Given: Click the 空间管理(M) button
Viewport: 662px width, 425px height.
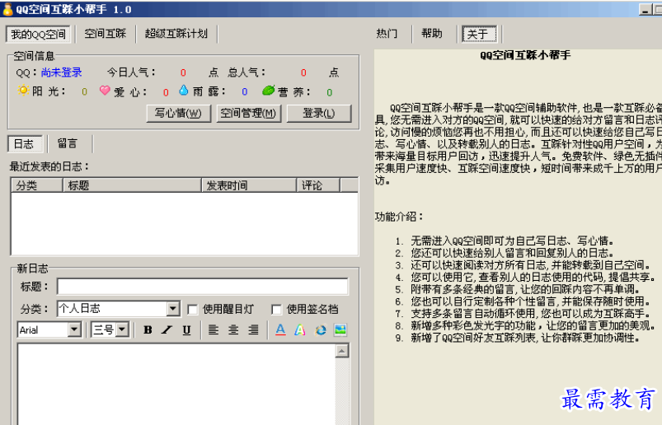Looking at the screenshot, I should click(x=249, y=114).
